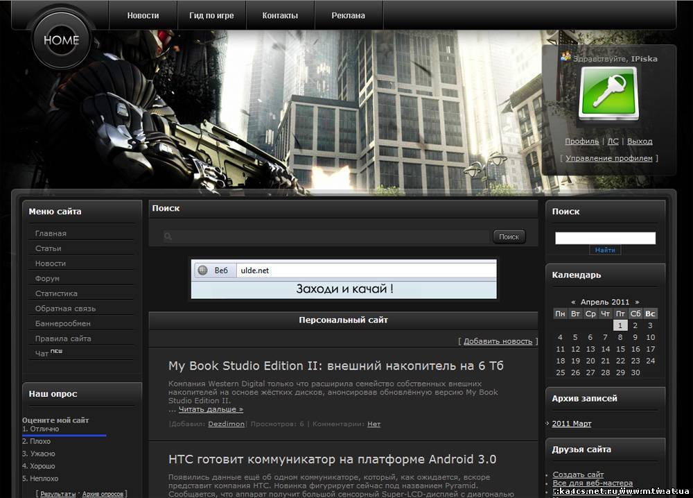Open the Управление профилем link
This screenshot has height=498, width=693.
tap(609, 158)
